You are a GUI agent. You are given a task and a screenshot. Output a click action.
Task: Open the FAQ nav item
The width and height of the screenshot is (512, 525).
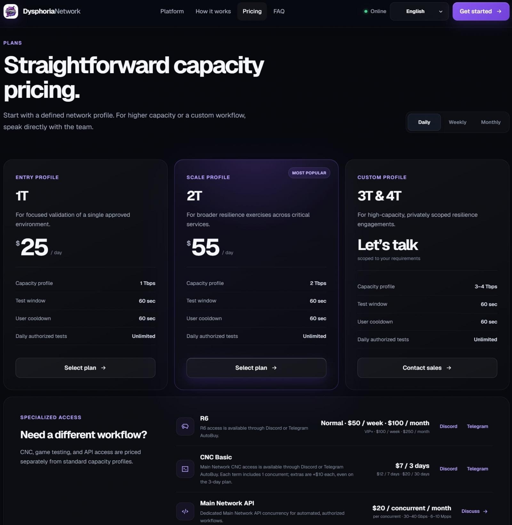(279, 11)
